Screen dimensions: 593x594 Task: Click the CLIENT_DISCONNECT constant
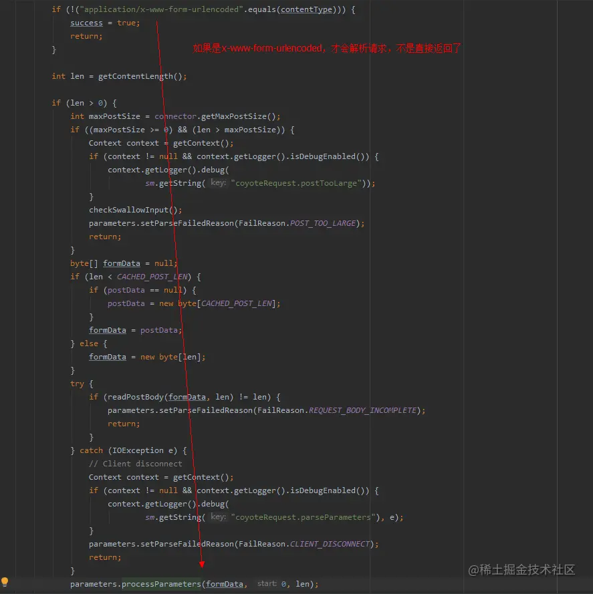tap(330, 544)
